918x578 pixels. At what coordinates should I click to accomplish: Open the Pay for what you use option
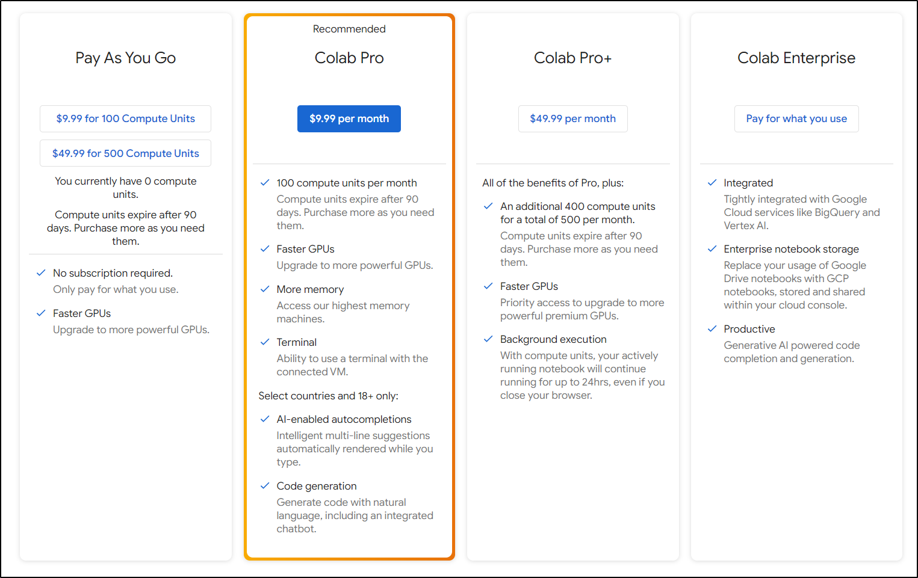tap(796, 118)
